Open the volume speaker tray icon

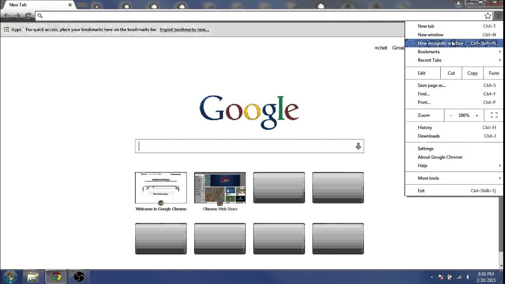coord(468,277)
